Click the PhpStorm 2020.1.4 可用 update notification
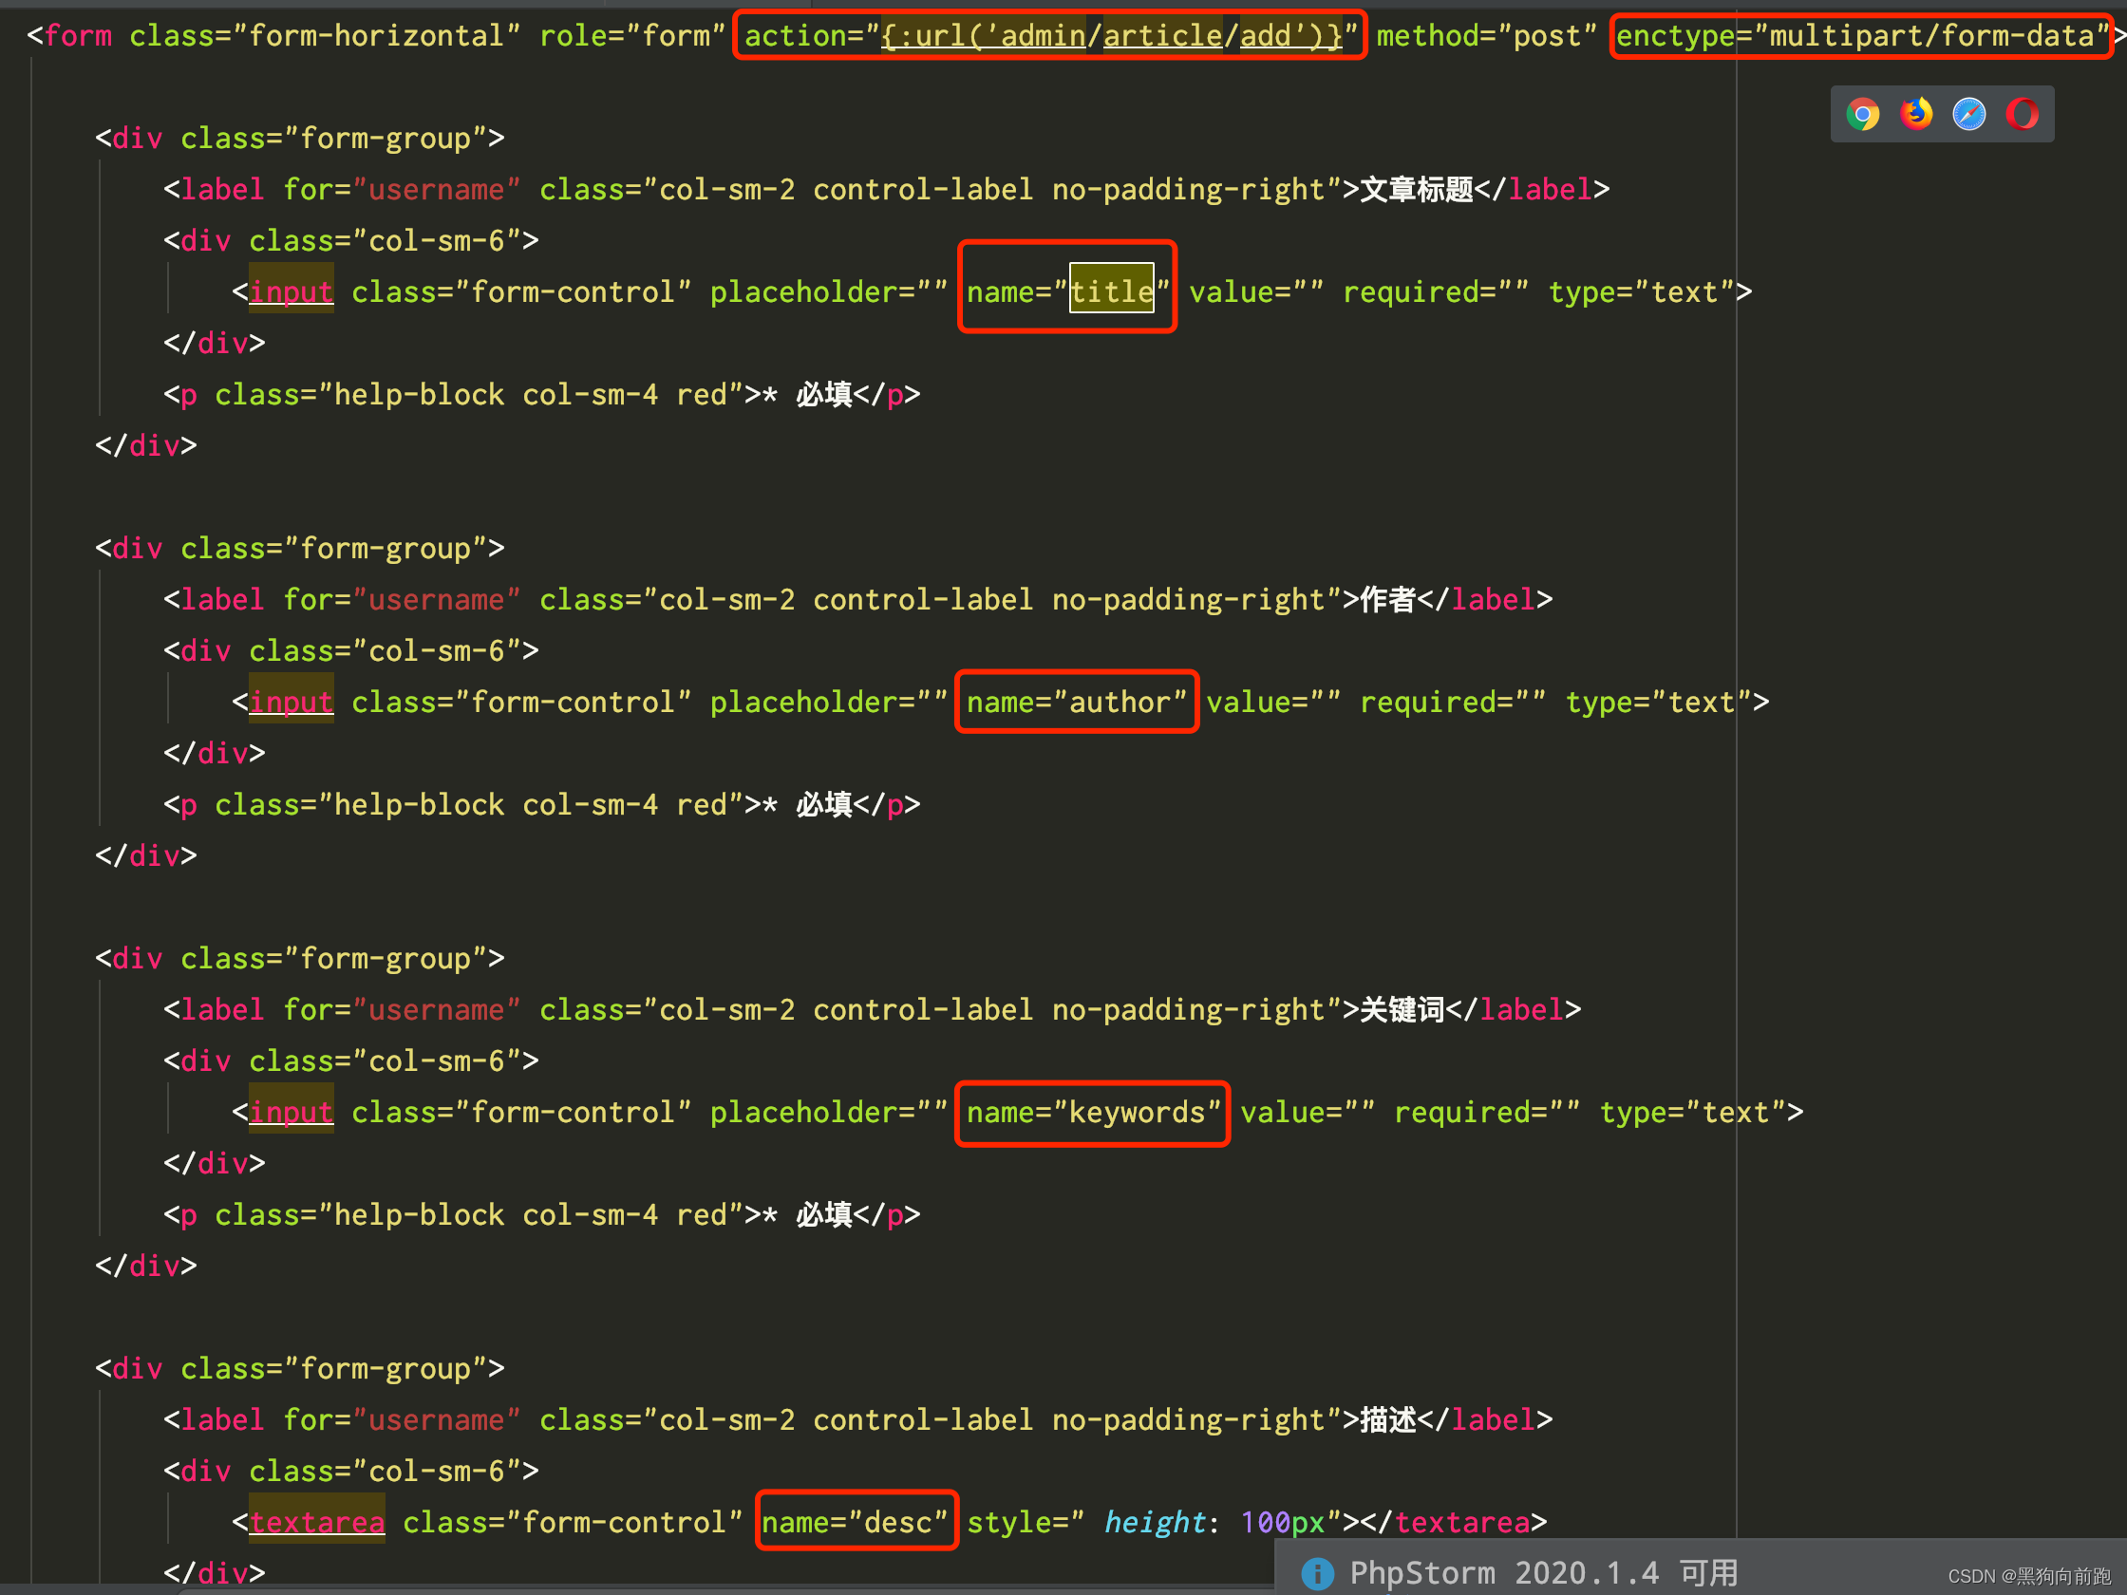 [1542, 1573]
